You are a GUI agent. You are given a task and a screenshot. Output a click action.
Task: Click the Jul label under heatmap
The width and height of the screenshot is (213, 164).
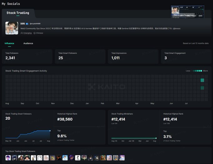tap(186, 103)
